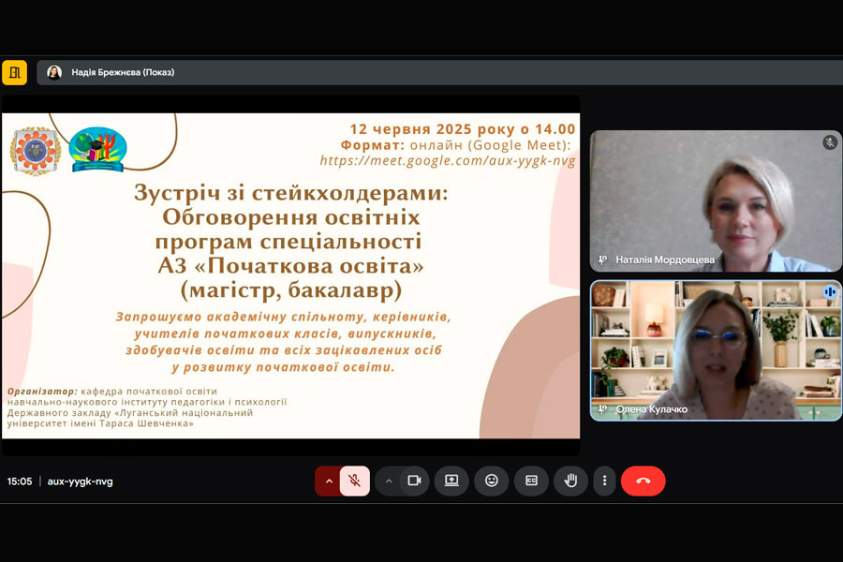Click the yellow meeting logo icon
The width and height of the screenshot is (843, 562).
pyautogui.click(x=14, y=73)
